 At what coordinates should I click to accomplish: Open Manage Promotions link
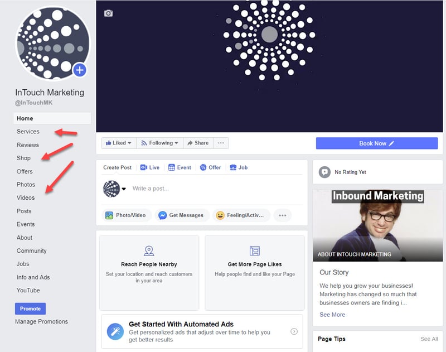[x=41, y=321]
